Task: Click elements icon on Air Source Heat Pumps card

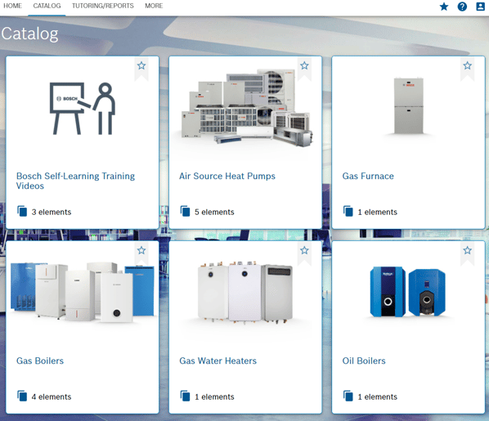Action: (x=185, y=211)
